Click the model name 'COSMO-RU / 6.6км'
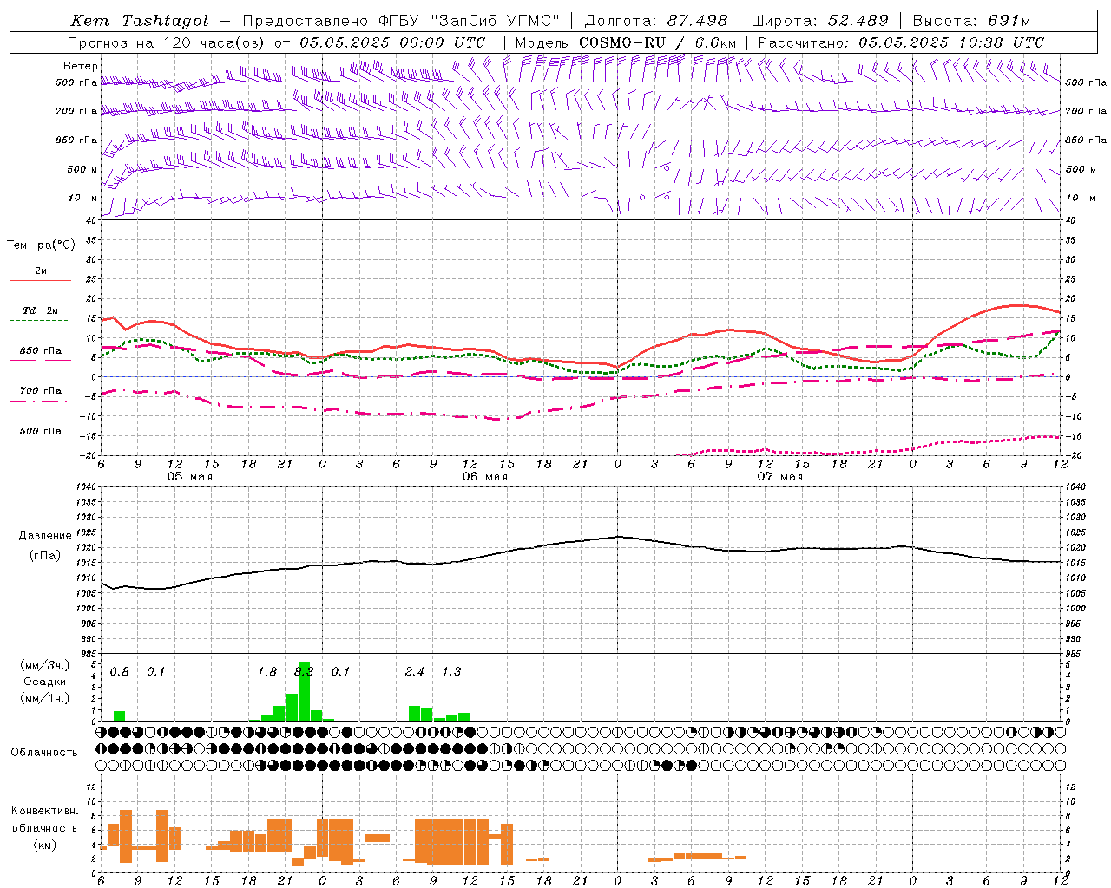1111x888 pixels. point(657,42)
